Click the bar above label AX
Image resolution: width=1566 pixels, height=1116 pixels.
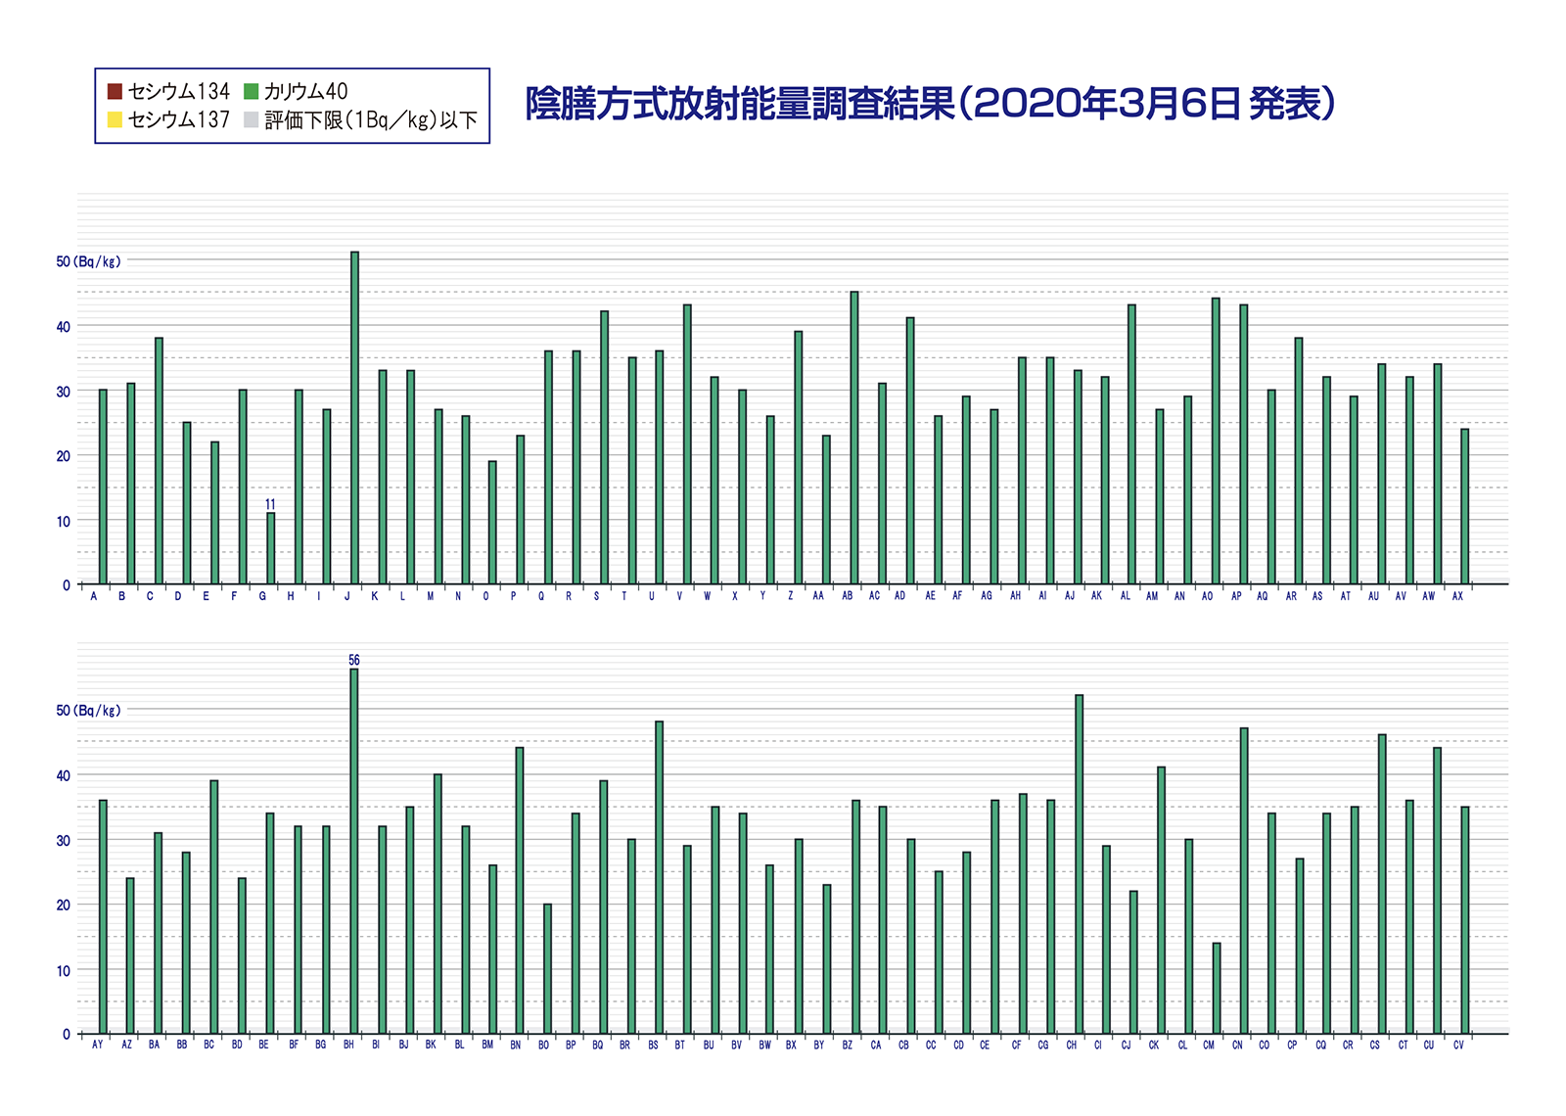pyautogui.click(x=1465, y=506)
